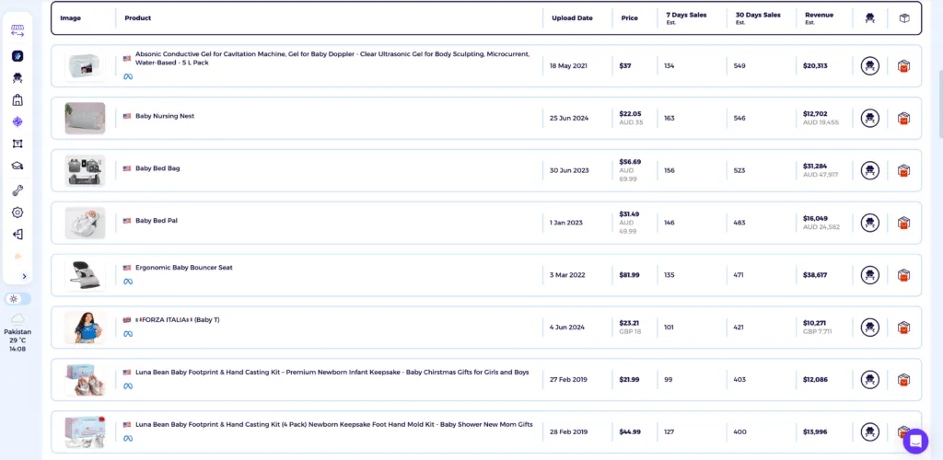Open the purple chat widget button
The image size is (943, 460).
point(915,441)
